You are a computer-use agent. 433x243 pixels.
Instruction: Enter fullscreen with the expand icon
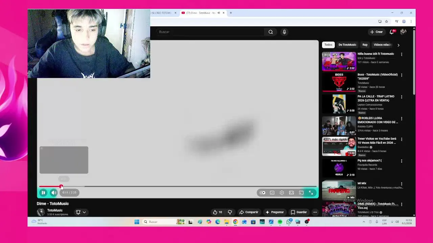(x=311, y=193)
